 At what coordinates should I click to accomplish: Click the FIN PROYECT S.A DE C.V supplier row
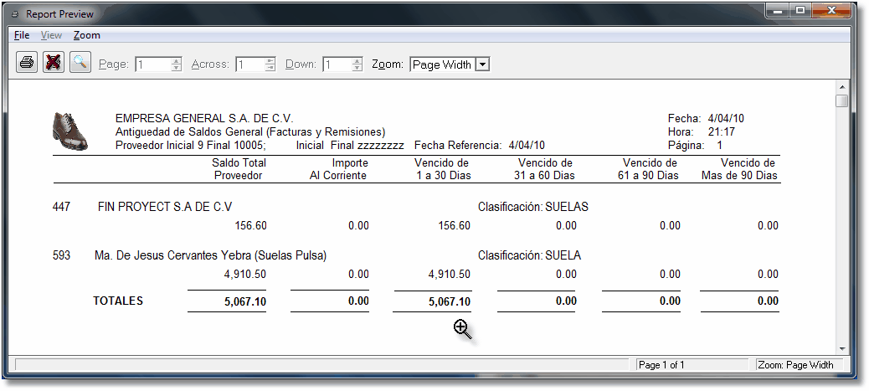tap(165, 207)
